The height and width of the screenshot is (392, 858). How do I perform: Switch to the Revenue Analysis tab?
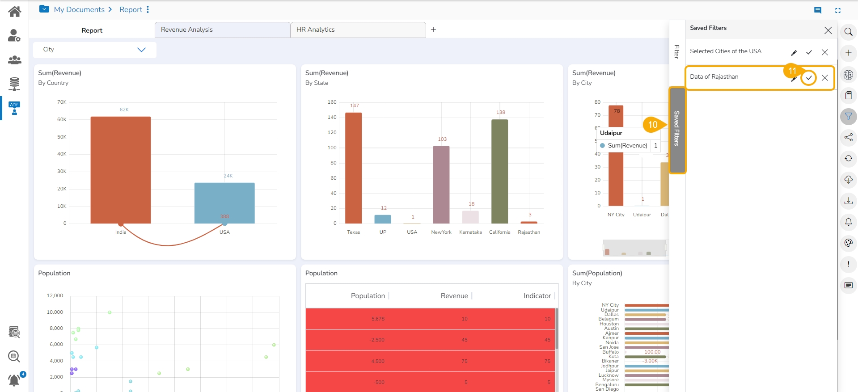tap(222, 30)
